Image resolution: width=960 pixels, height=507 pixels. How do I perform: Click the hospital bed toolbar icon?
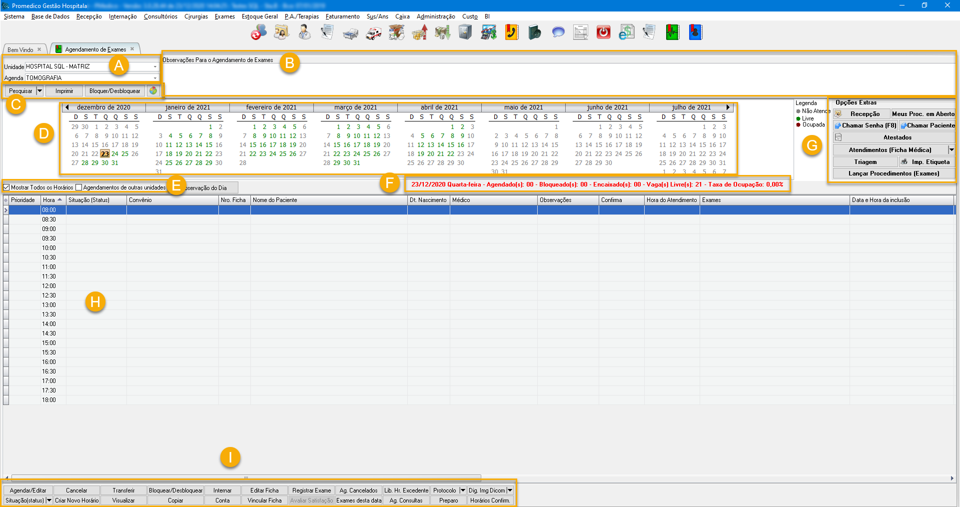click(350, 33)
